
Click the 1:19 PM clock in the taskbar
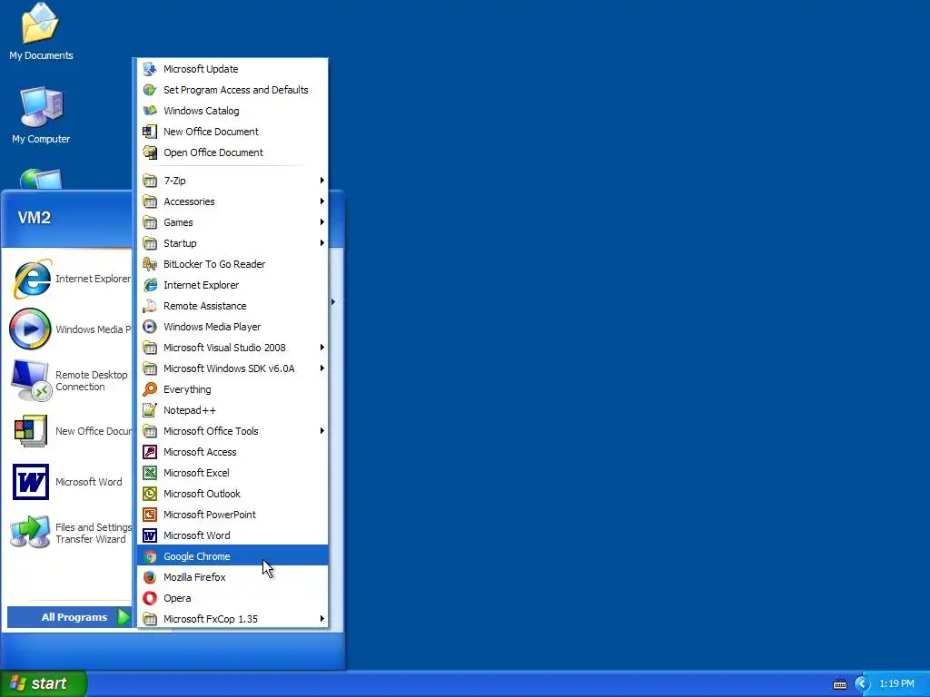point(896,683)
